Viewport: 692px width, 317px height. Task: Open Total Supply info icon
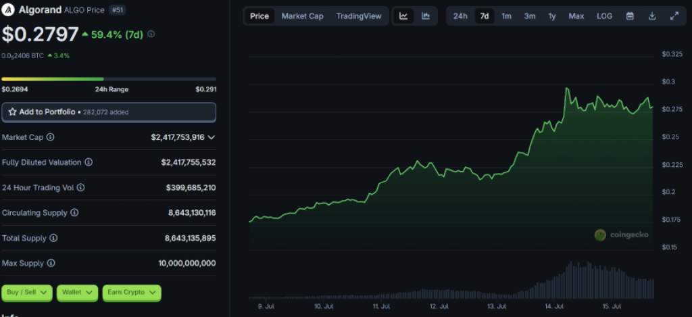coord(53,238)
